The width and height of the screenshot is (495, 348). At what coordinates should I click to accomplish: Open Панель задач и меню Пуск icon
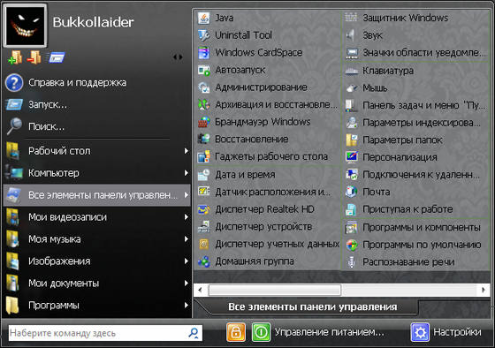pyautogui.click(x=352, y=105)
